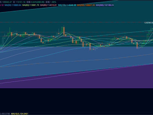Click the MA(30):113563.64 indicator label
This screenshot has height=115, width=153.
coord(13,5)
